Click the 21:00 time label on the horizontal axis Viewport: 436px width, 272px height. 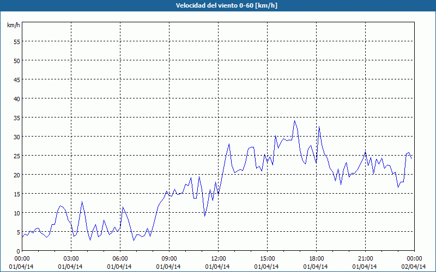pyautogui.click(x=365, y=259)
